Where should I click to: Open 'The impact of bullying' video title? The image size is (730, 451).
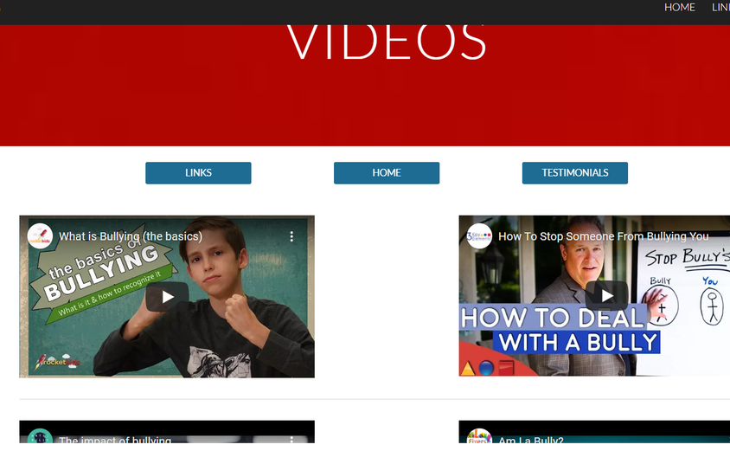pos(115,441)
